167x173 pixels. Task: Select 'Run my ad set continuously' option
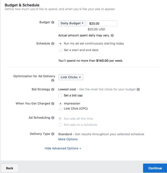pos(60,44)
